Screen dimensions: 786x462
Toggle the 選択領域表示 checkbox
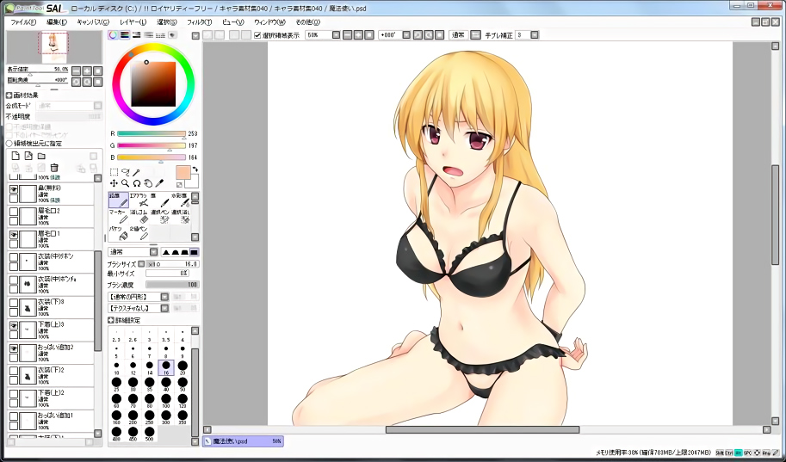[x=258, y=35]
